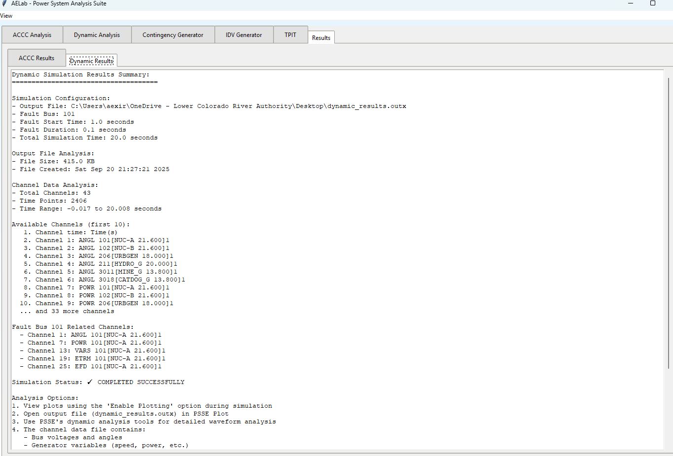Maximize the AELab window

click(x=653, y=3)
